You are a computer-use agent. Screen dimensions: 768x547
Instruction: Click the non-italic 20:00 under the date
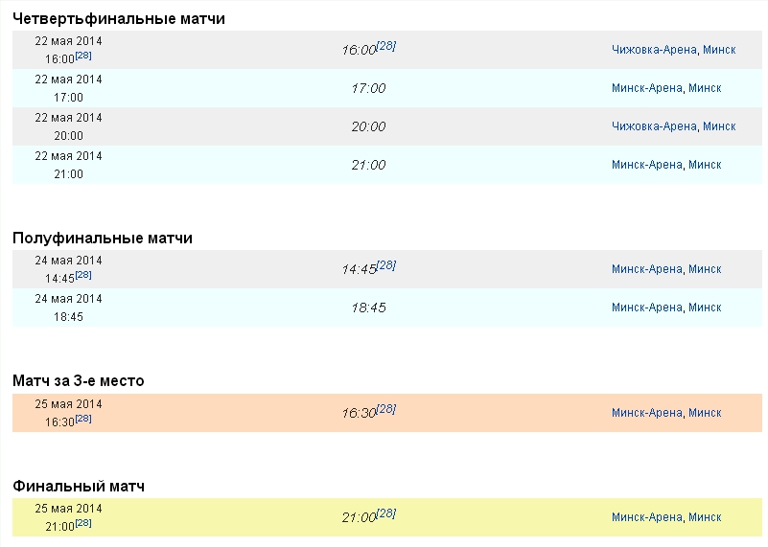point(69,135)
